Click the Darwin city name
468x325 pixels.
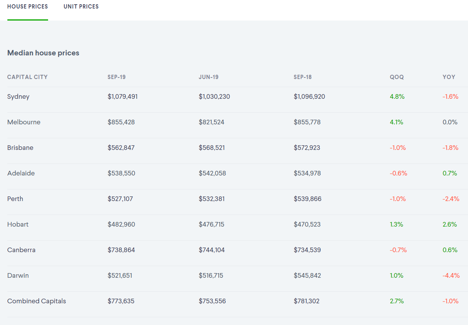(x=18, y=275)
